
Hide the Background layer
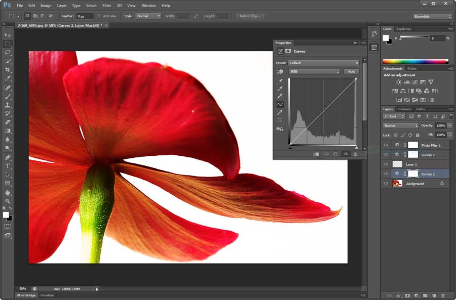[386, 183]
